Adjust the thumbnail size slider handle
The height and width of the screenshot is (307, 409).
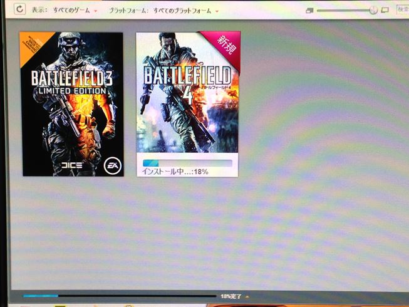click(x=373, y=11)
